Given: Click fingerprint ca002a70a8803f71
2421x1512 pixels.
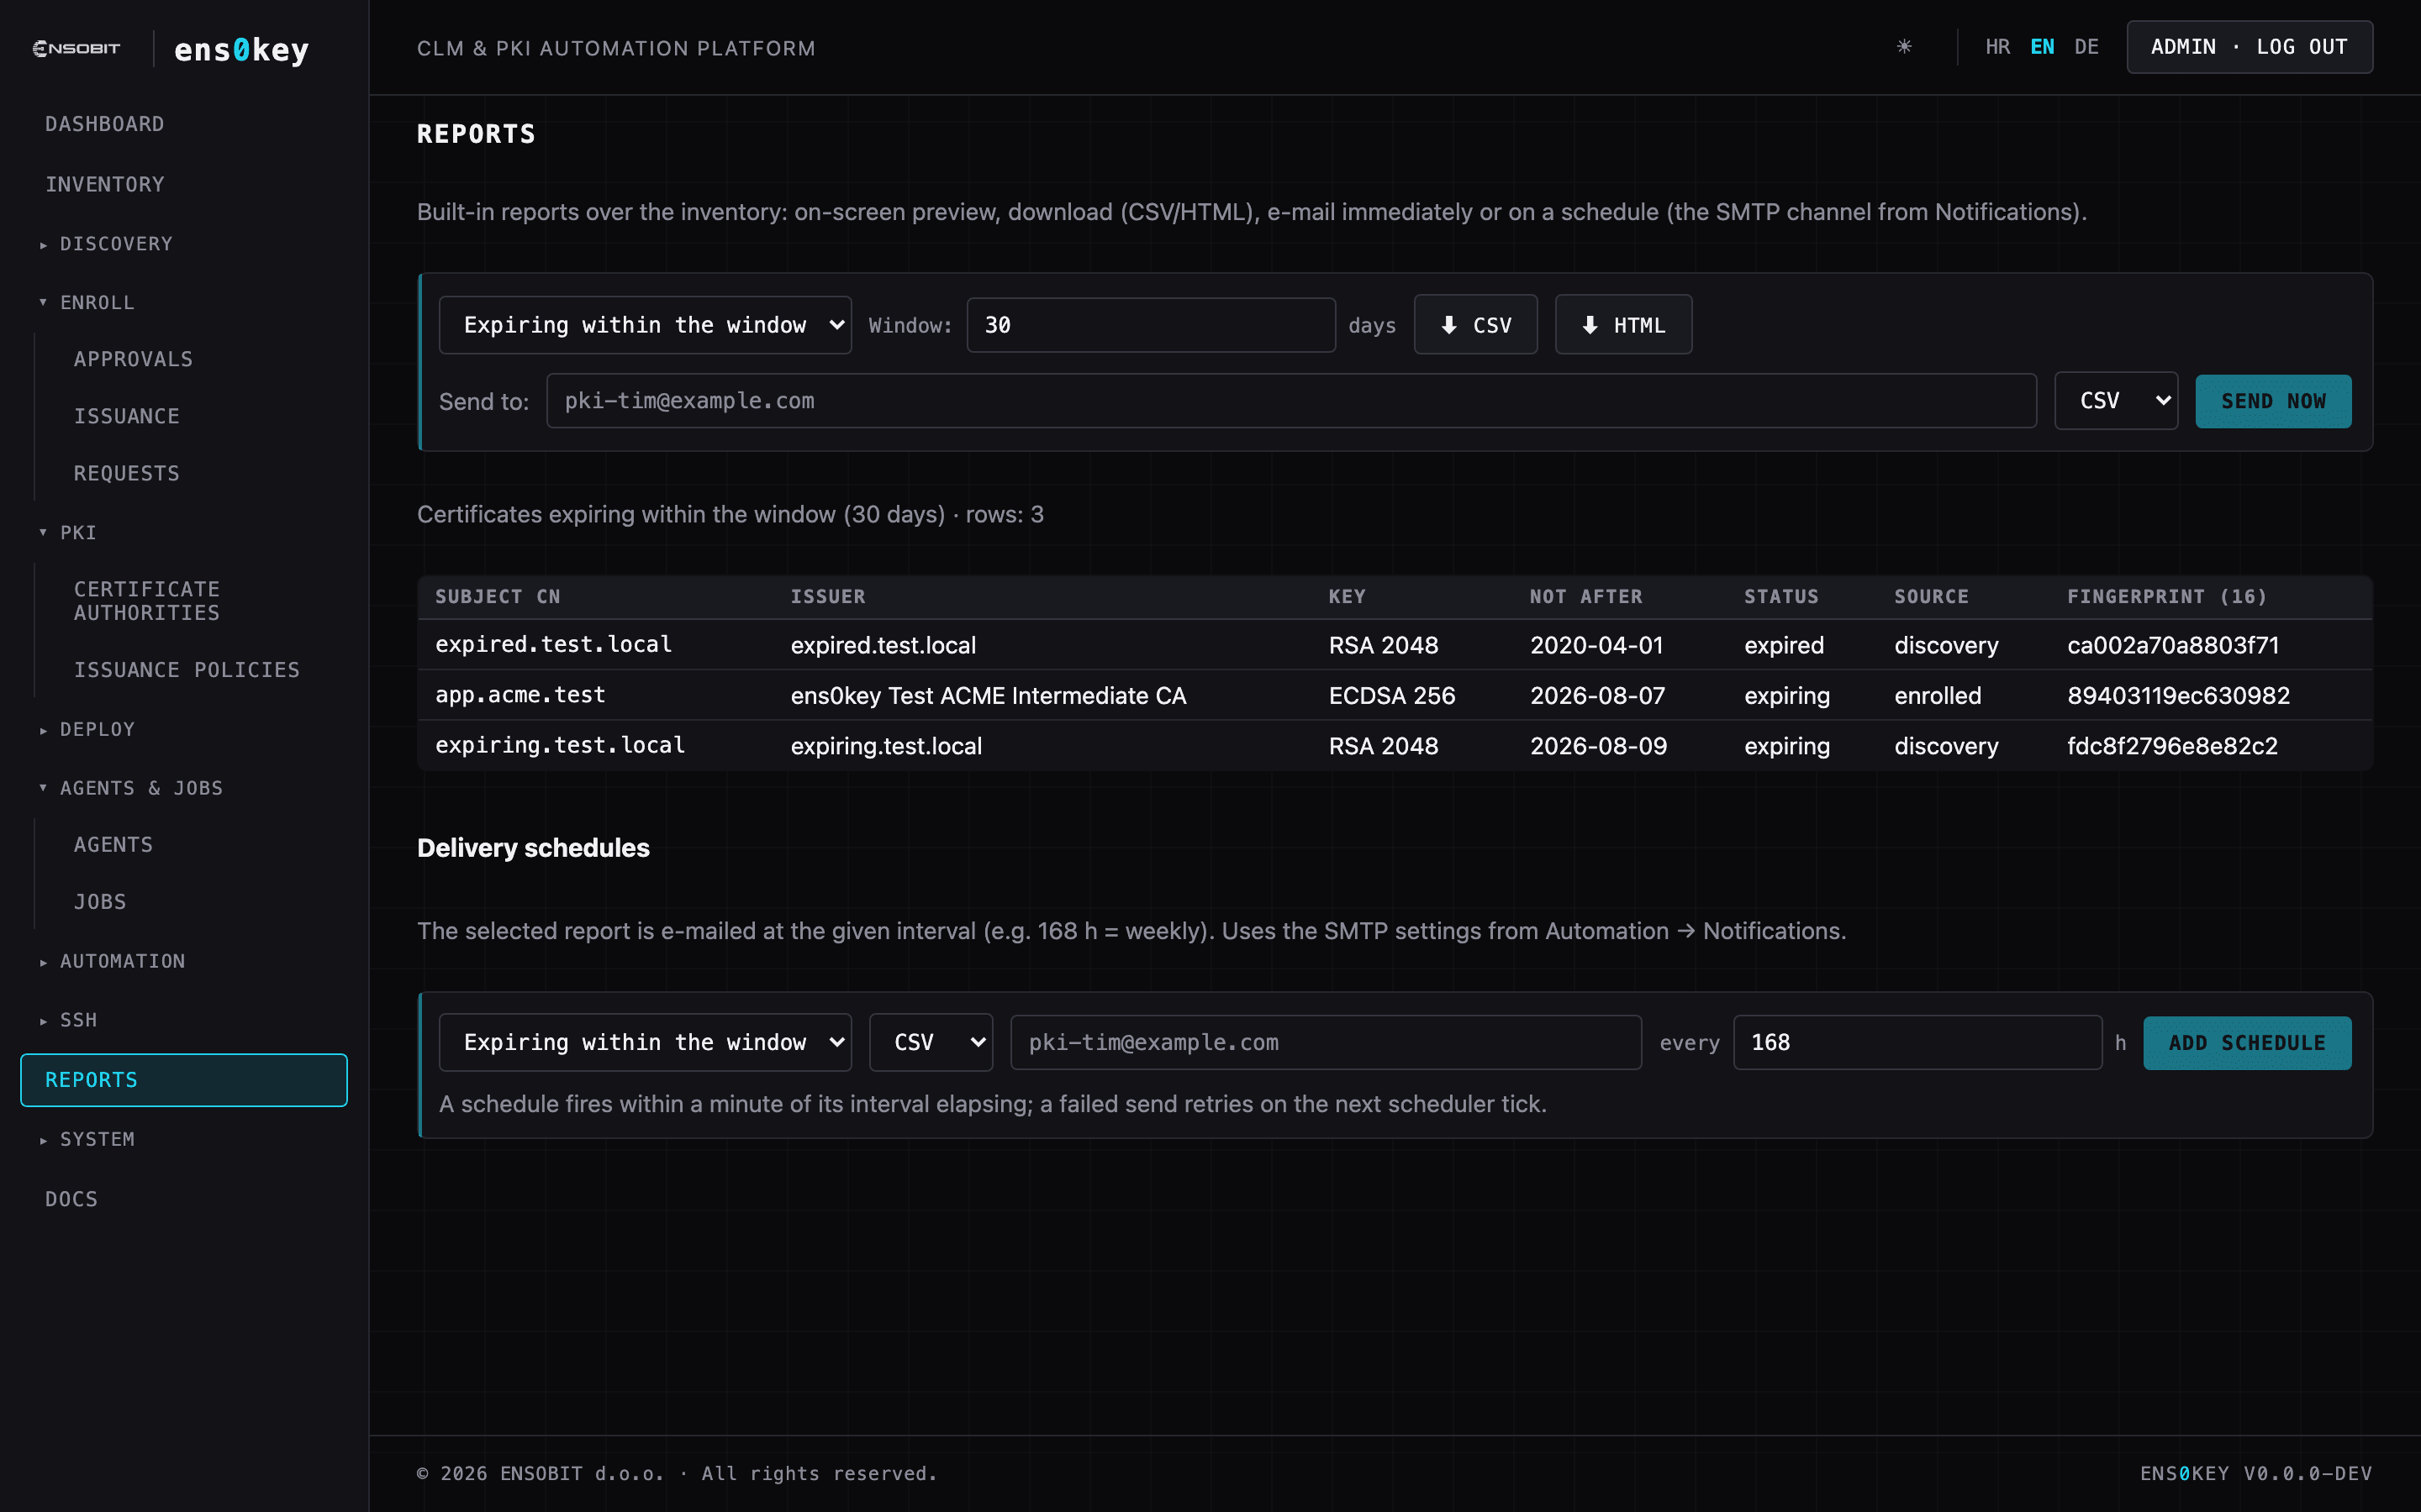Looking at the screenshot, I should (2173, 646).
